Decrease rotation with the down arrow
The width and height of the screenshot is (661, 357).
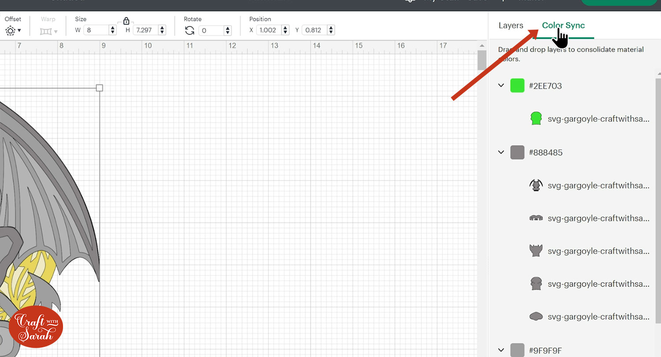point(228,33)
